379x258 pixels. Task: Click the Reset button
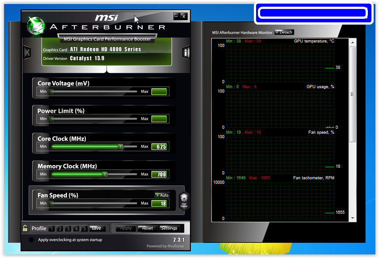(147, 228)
